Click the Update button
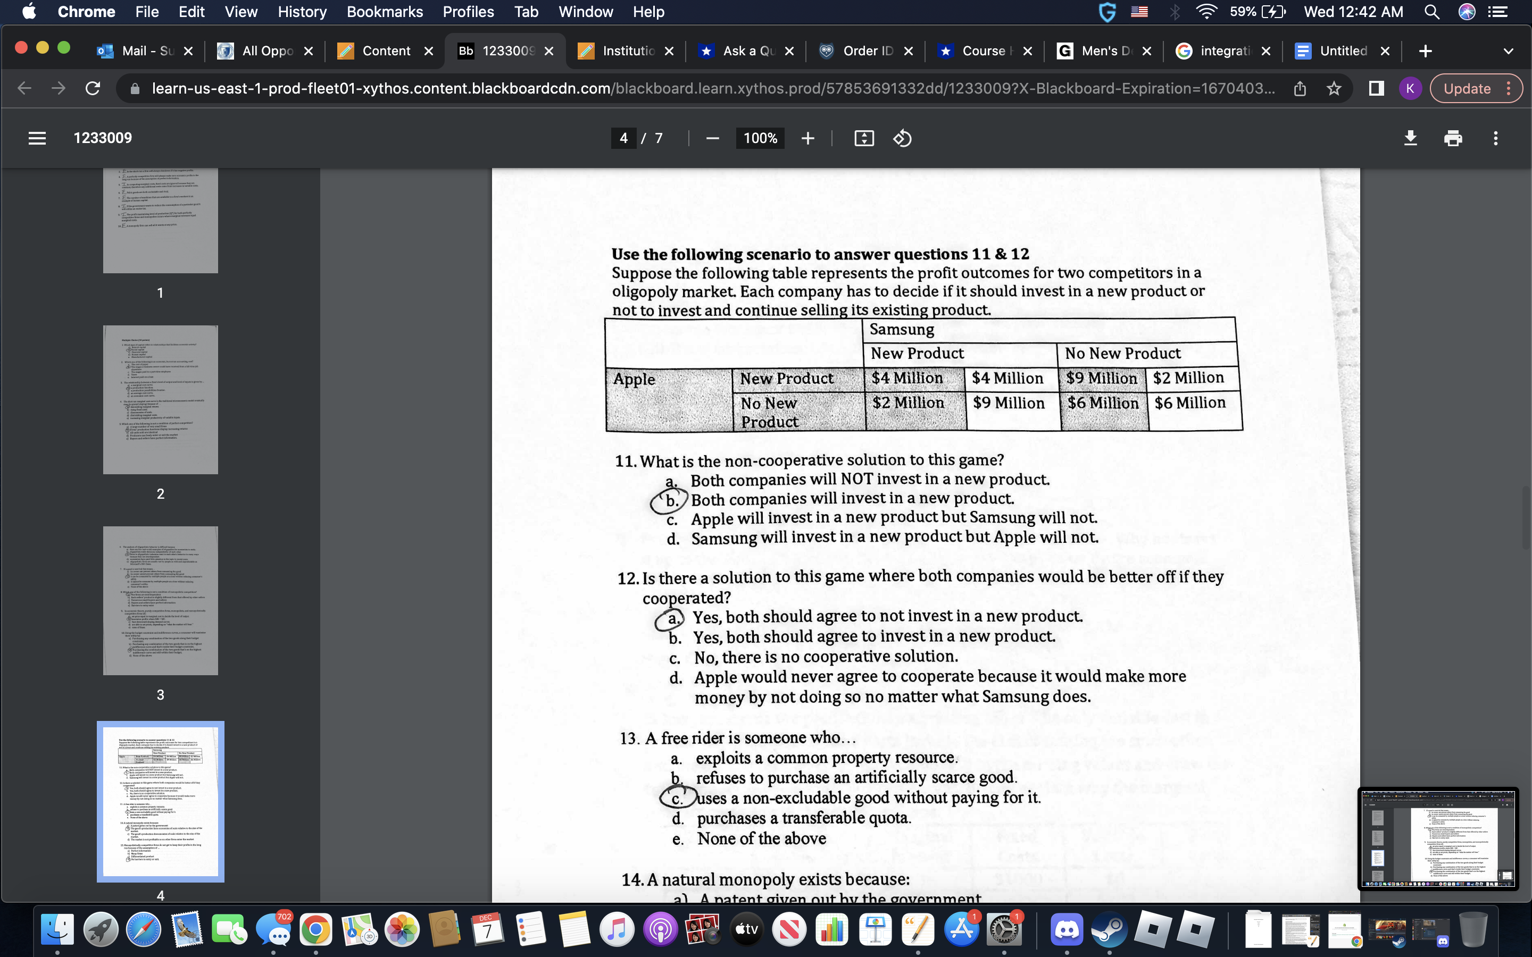Image resolution: width=1532 pixels, height=957 pixels. pyautogui.click(x=1466, y=89)
